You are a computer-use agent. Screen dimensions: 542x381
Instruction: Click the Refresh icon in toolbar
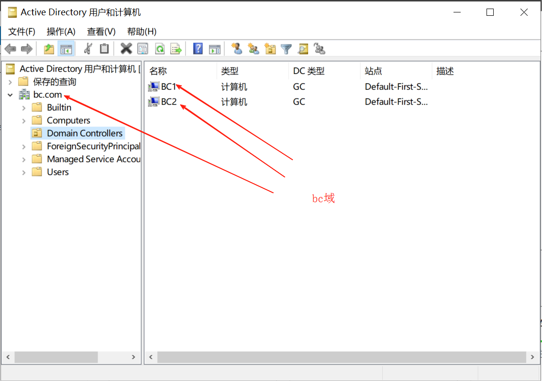coord(160,49)
